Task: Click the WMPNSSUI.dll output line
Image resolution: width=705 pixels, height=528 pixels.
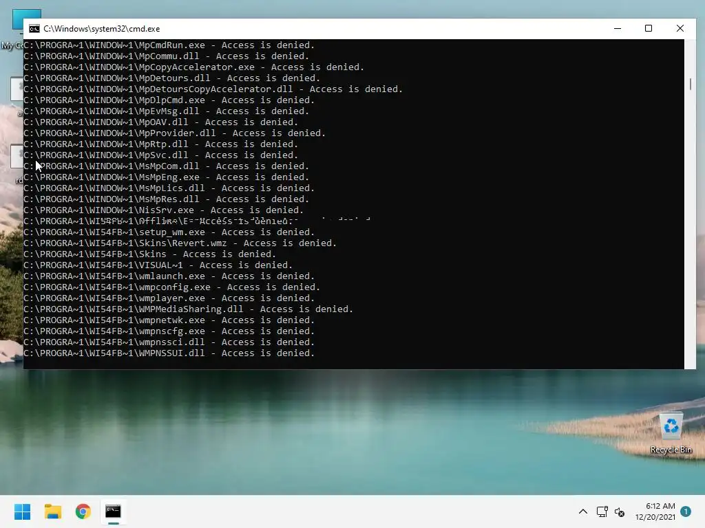Action: click(x=169, y=353)
